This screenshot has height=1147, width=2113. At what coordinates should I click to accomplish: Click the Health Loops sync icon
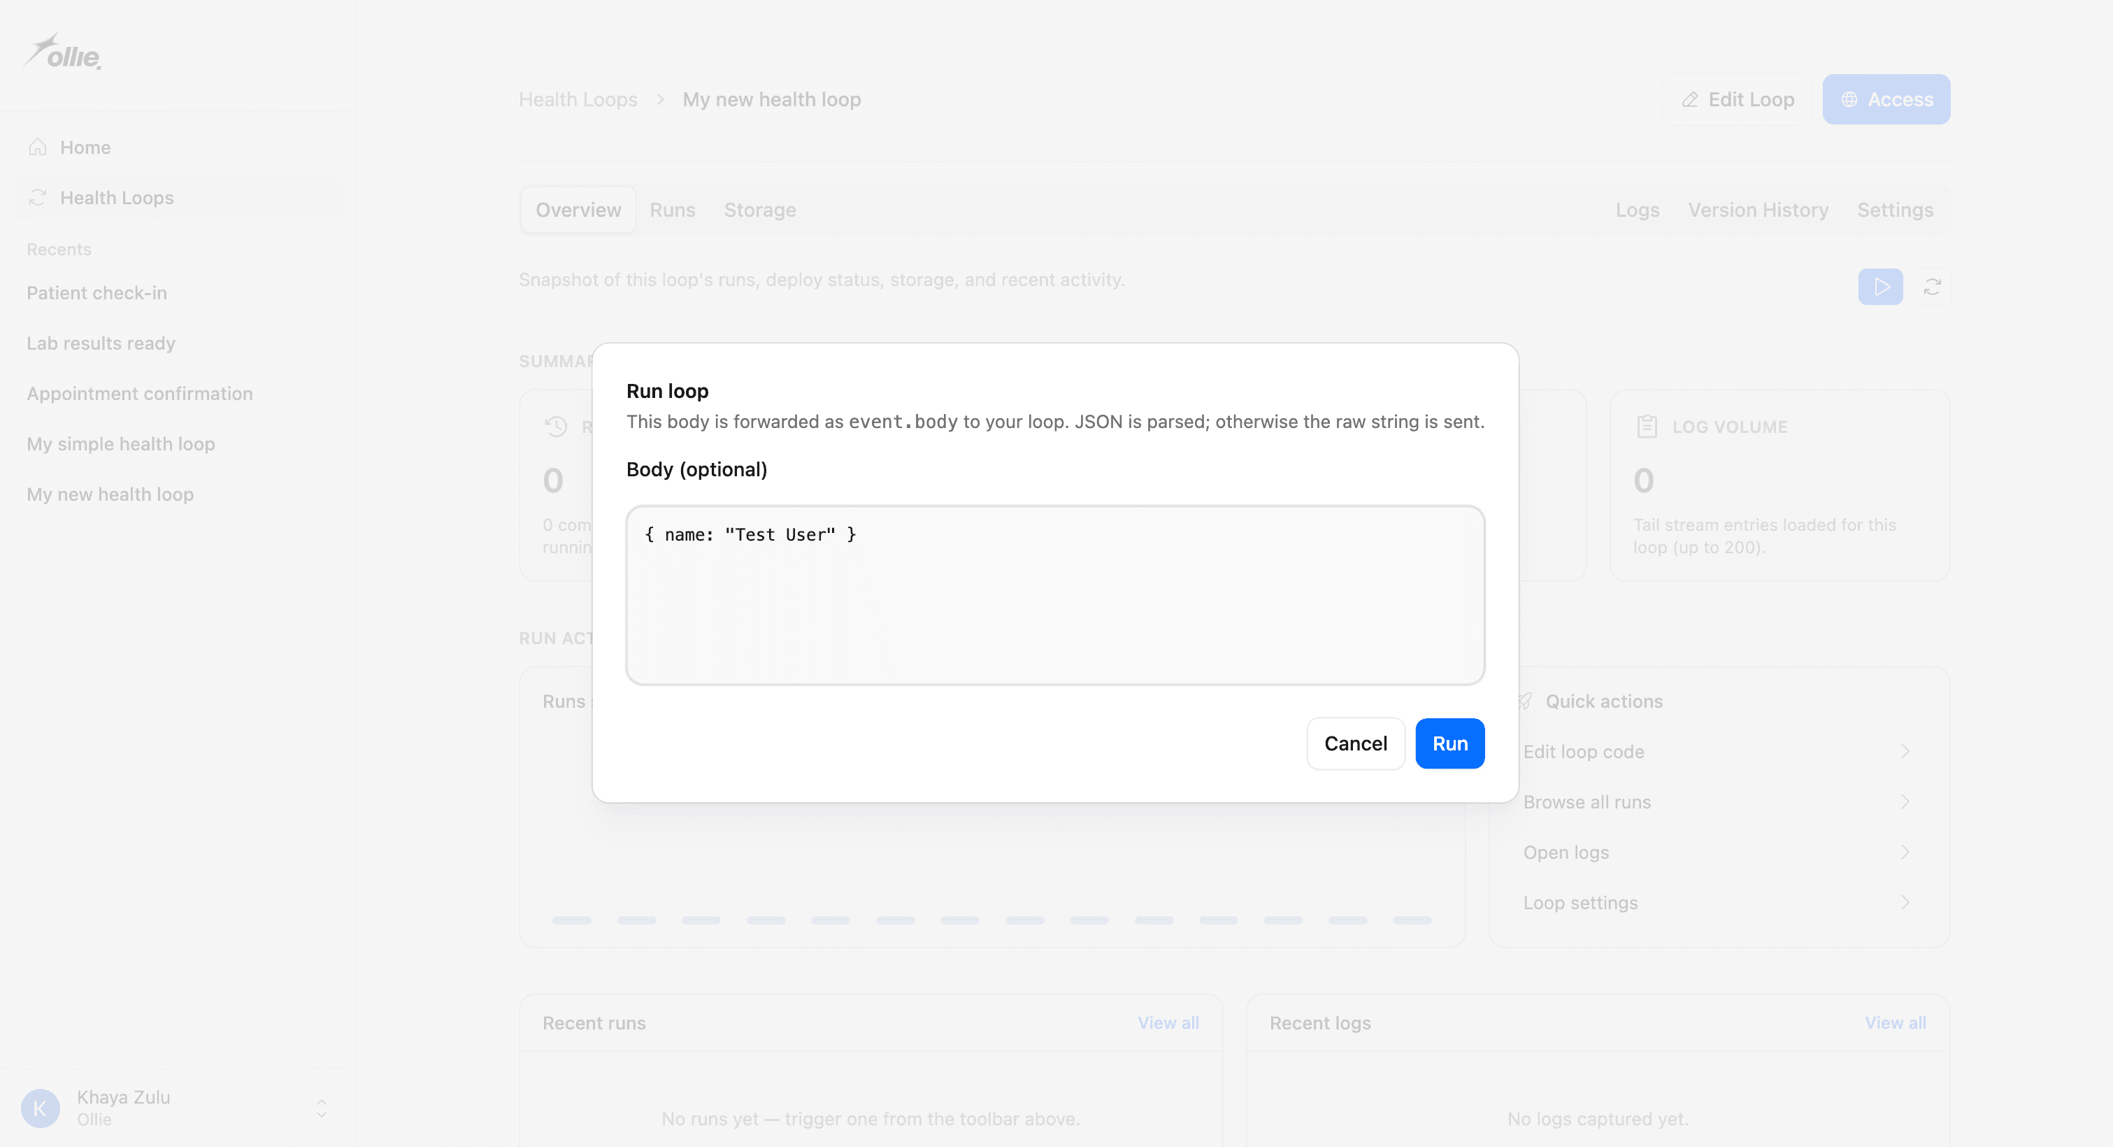tap(38, 198)
